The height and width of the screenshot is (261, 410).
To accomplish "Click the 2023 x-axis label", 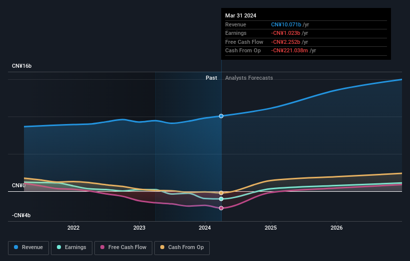I will (139, 228).
